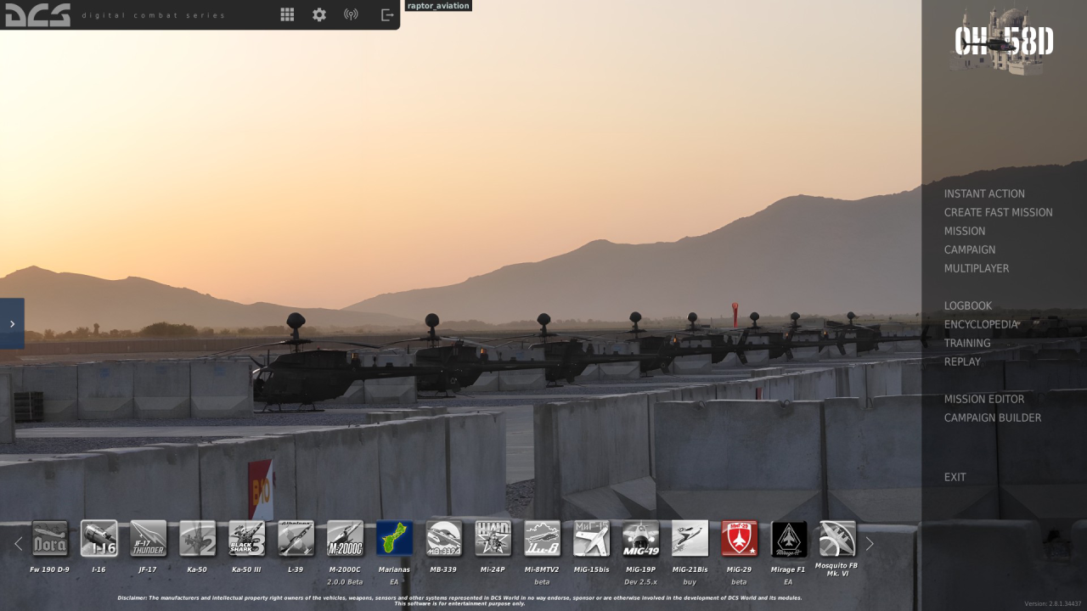Choose the JF-17 Thunder module icon
The image size is (1087, 611).
click(x=148, y=539)
